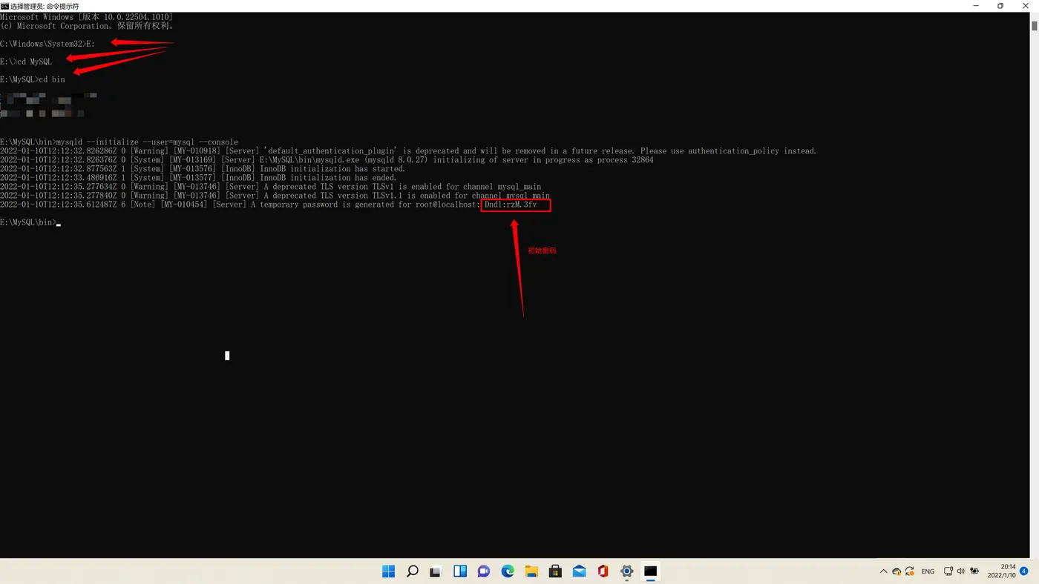The width and height of the screenshot is (1039, 584).
Task: Open Task View on the taskbar
Action: [436, 571]
